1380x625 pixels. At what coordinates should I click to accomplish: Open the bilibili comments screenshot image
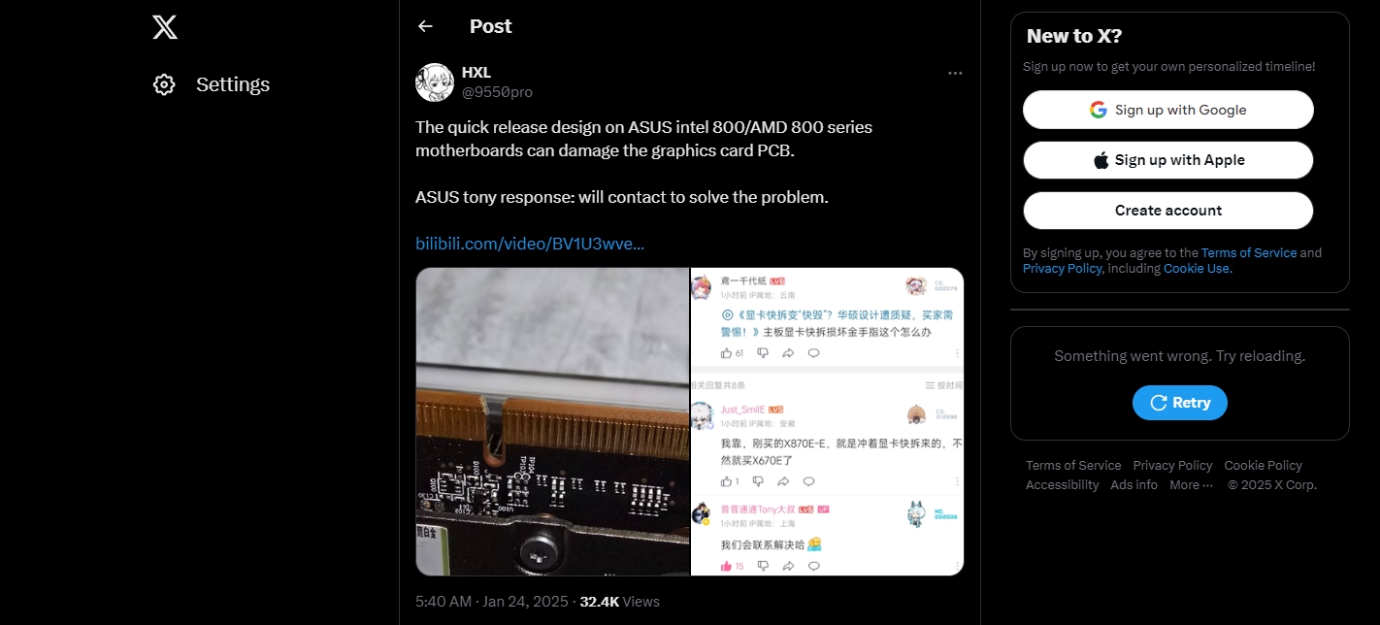(828, 421)
